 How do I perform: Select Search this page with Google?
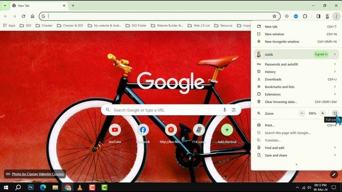297,133
